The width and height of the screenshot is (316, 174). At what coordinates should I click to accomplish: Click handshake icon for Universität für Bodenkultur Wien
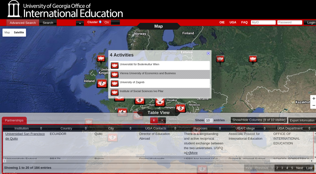pyautogui.click(x=115, y=65)
